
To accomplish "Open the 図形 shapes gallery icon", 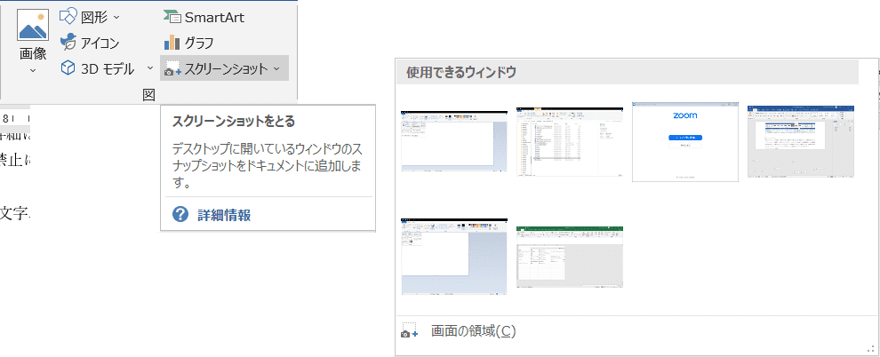I will pos(68,16).
